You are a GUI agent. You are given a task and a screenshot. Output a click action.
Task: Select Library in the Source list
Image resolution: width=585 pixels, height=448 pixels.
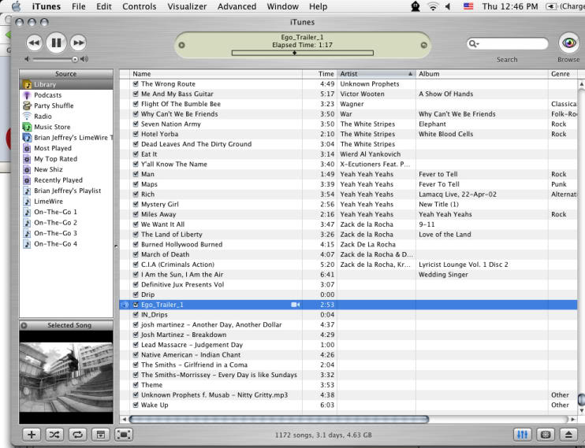[66, 84]
